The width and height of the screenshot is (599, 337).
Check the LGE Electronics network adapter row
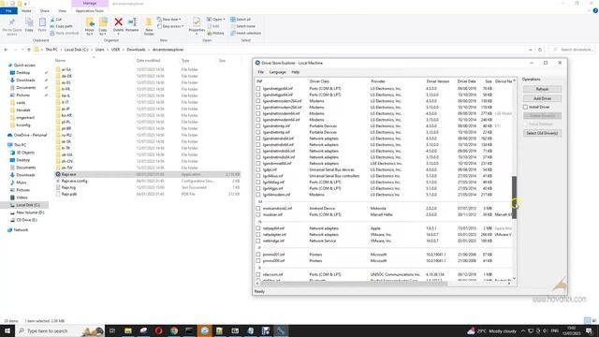click(x=258, y=163)
